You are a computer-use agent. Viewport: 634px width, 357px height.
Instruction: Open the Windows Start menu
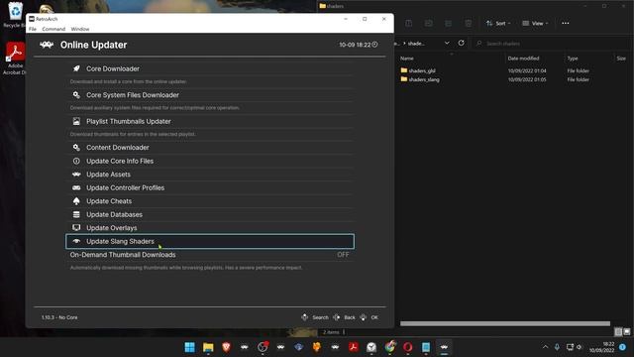click(x=189, y=347)
